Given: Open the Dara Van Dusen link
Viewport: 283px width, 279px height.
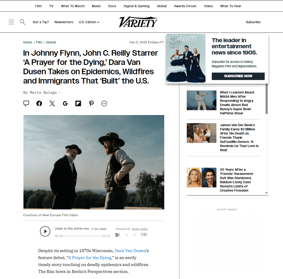Looking at the screenshot, I should click(x=130, y=251).
